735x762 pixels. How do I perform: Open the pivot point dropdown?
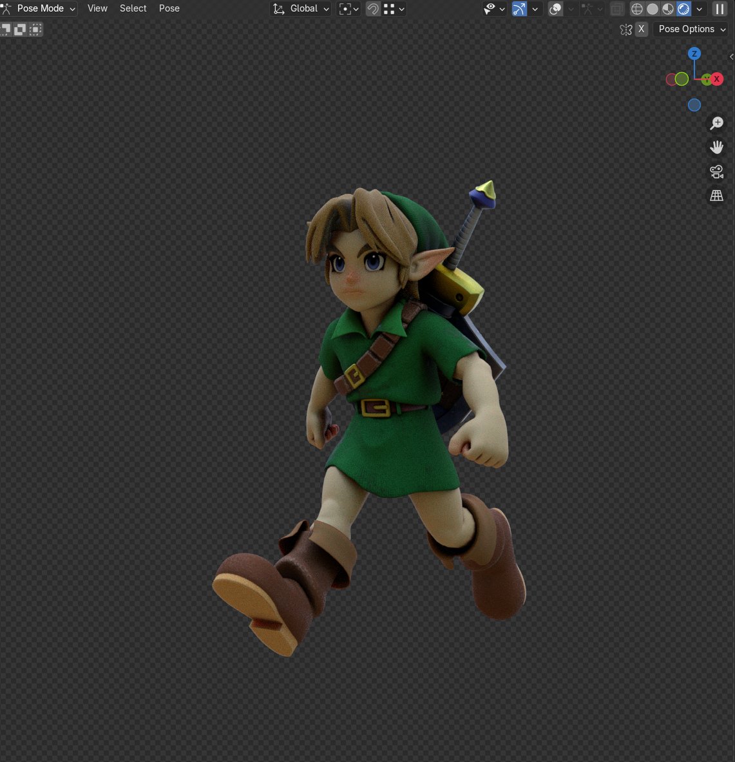pyautogui.click(x=349, y=9)
